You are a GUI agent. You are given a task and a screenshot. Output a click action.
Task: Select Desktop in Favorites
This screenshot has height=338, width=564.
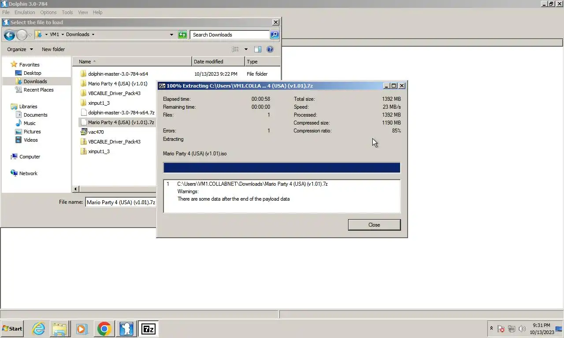(x=32, y=73)
